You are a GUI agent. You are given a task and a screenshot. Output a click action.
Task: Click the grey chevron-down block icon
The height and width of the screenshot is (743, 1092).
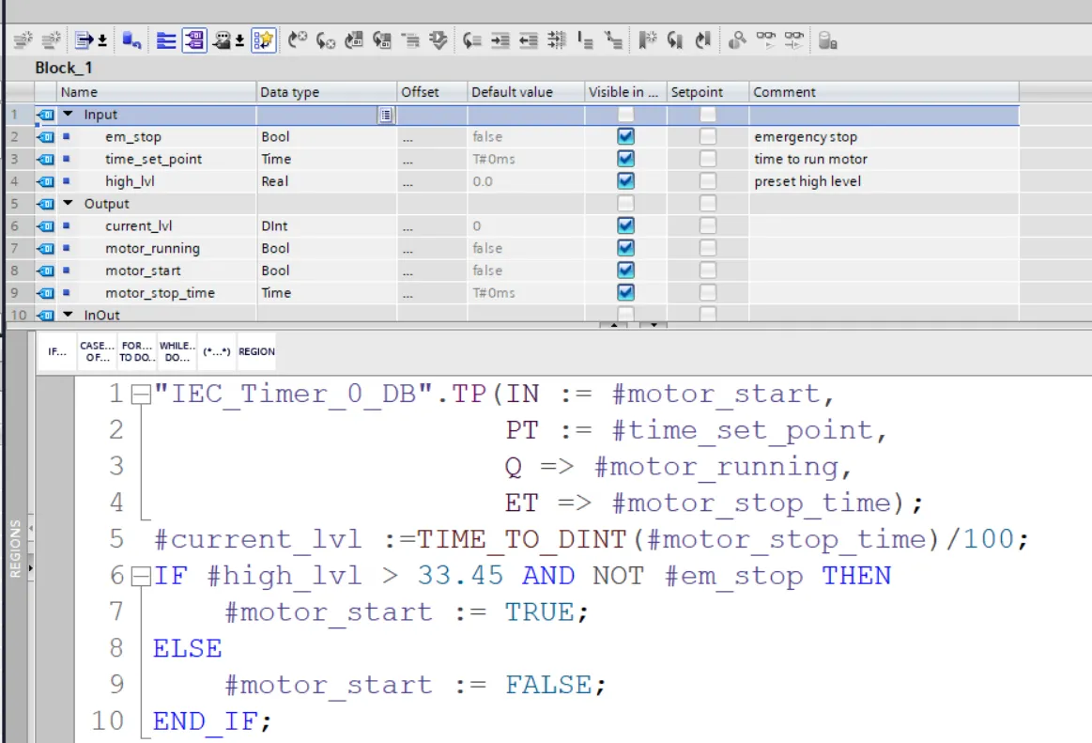click(438, 40)
